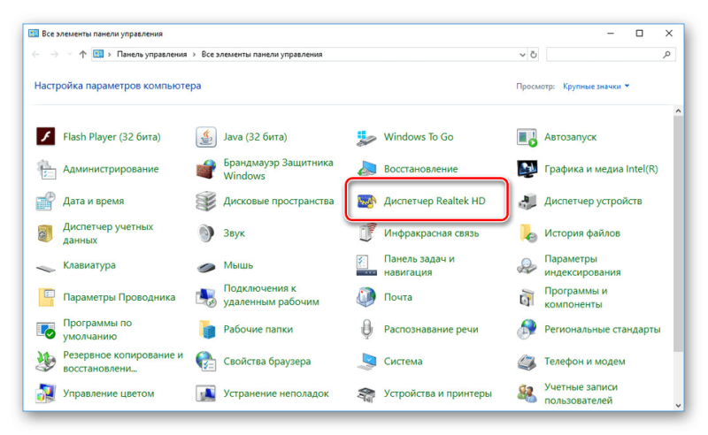The width and height of the screenshot is (708, 435).
Task: Open the Графика и медиа Intel(R) monitor icon
Action: click(x=527, y=169)
